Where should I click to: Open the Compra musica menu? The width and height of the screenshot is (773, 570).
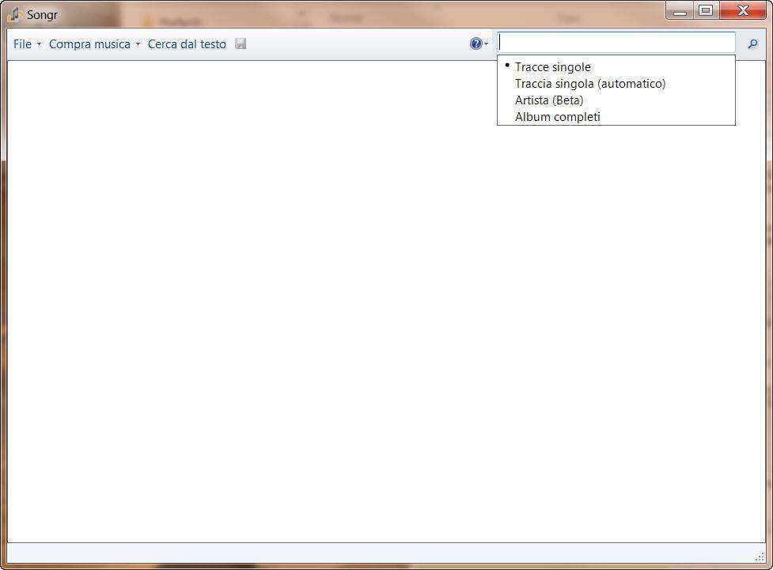click(94, 44)
